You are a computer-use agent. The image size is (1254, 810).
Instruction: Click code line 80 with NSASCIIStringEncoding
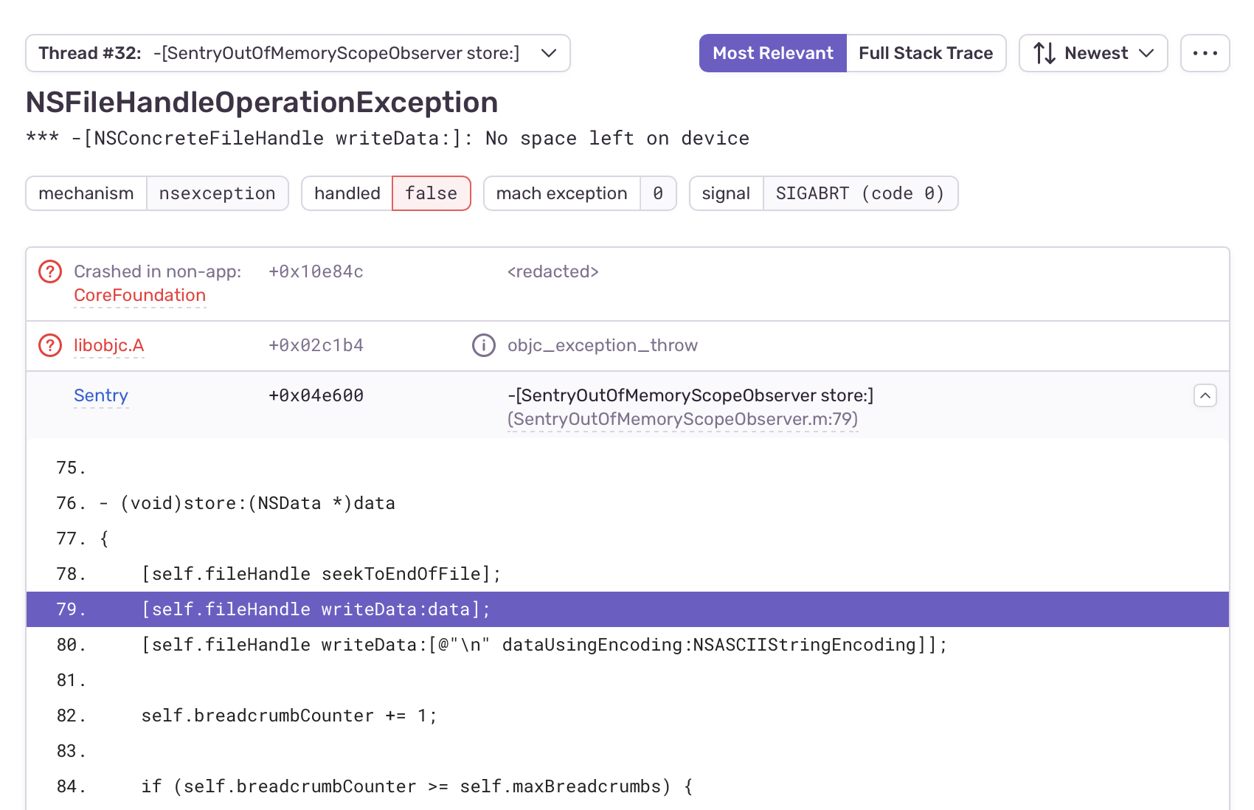pyautogui.click(x=628, y=645)
